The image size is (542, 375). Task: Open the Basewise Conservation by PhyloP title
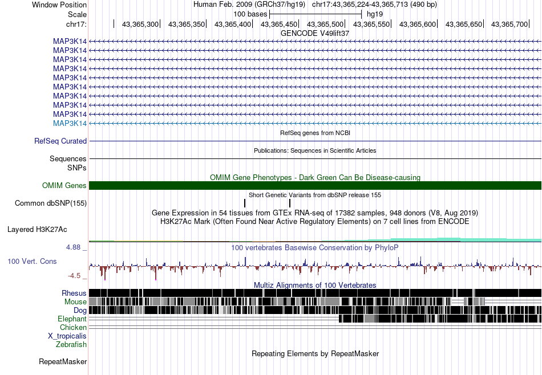315,247
